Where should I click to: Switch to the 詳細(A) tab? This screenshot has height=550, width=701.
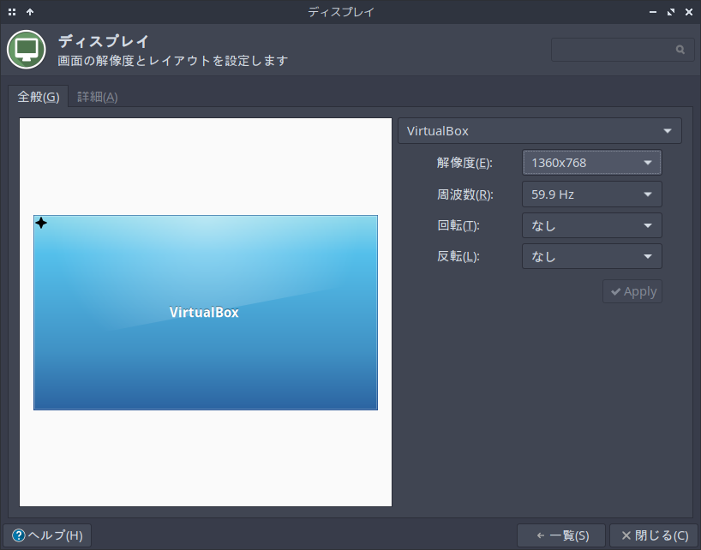click(x=97, y=97)
